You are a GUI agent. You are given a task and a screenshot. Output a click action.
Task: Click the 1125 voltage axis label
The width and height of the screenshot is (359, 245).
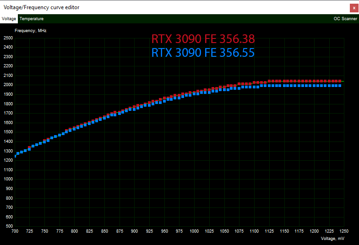(269, 231)
